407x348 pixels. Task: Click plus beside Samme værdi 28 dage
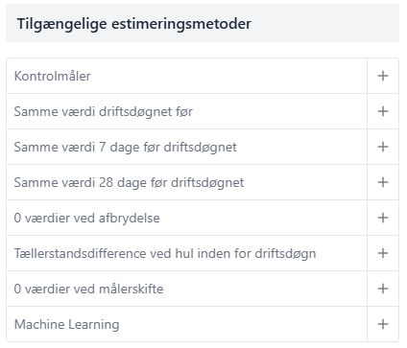[x=383, y=182]
